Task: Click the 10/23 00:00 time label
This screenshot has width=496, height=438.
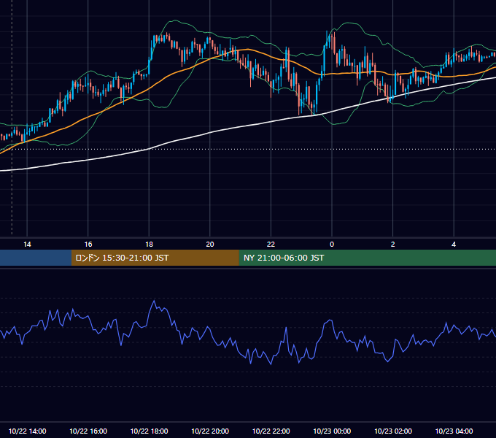Action: (x=332, y=431)
